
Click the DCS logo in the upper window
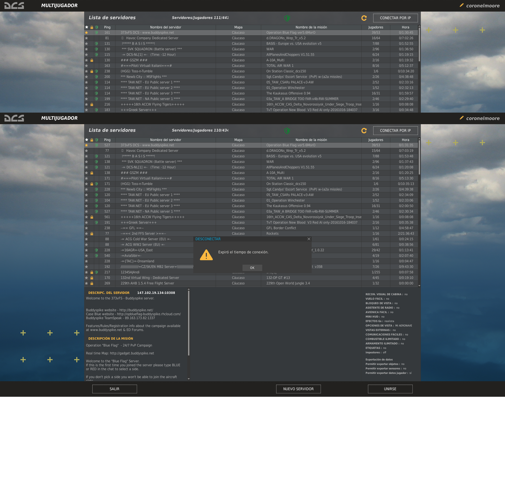click(14, 6)
